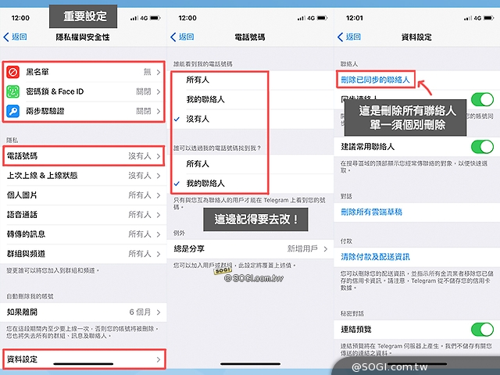Open the 資料設定 row at the bottom

click(84, 359)
